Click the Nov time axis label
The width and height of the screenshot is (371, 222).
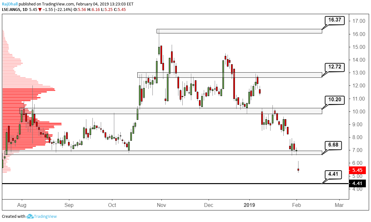click(161, 205)
